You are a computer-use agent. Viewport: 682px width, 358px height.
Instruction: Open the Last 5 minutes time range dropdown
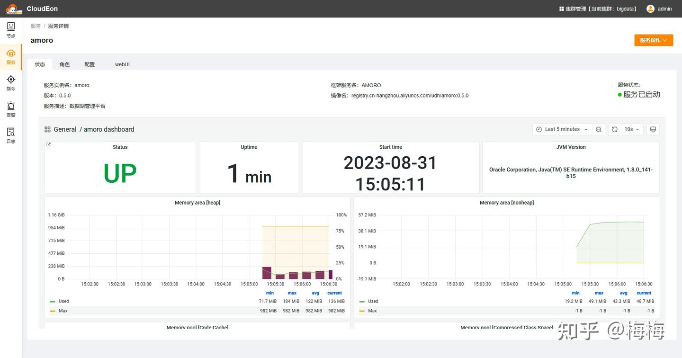point(562,129)
